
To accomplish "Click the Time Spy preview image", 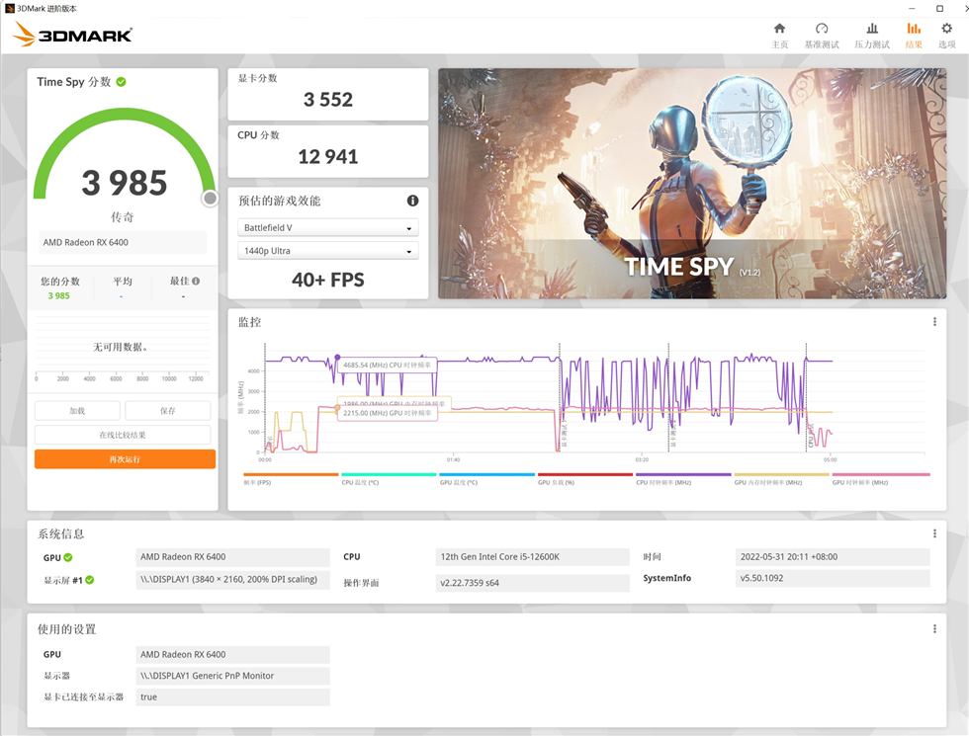I will click(692, 184).
